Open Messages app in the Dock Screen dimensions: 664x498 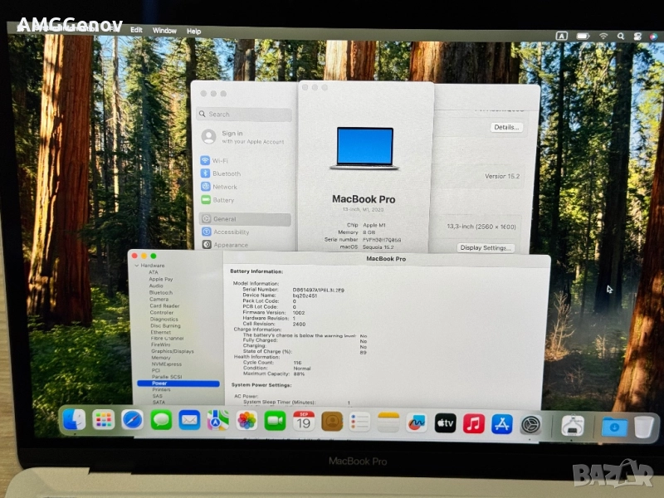coord(161,421)
